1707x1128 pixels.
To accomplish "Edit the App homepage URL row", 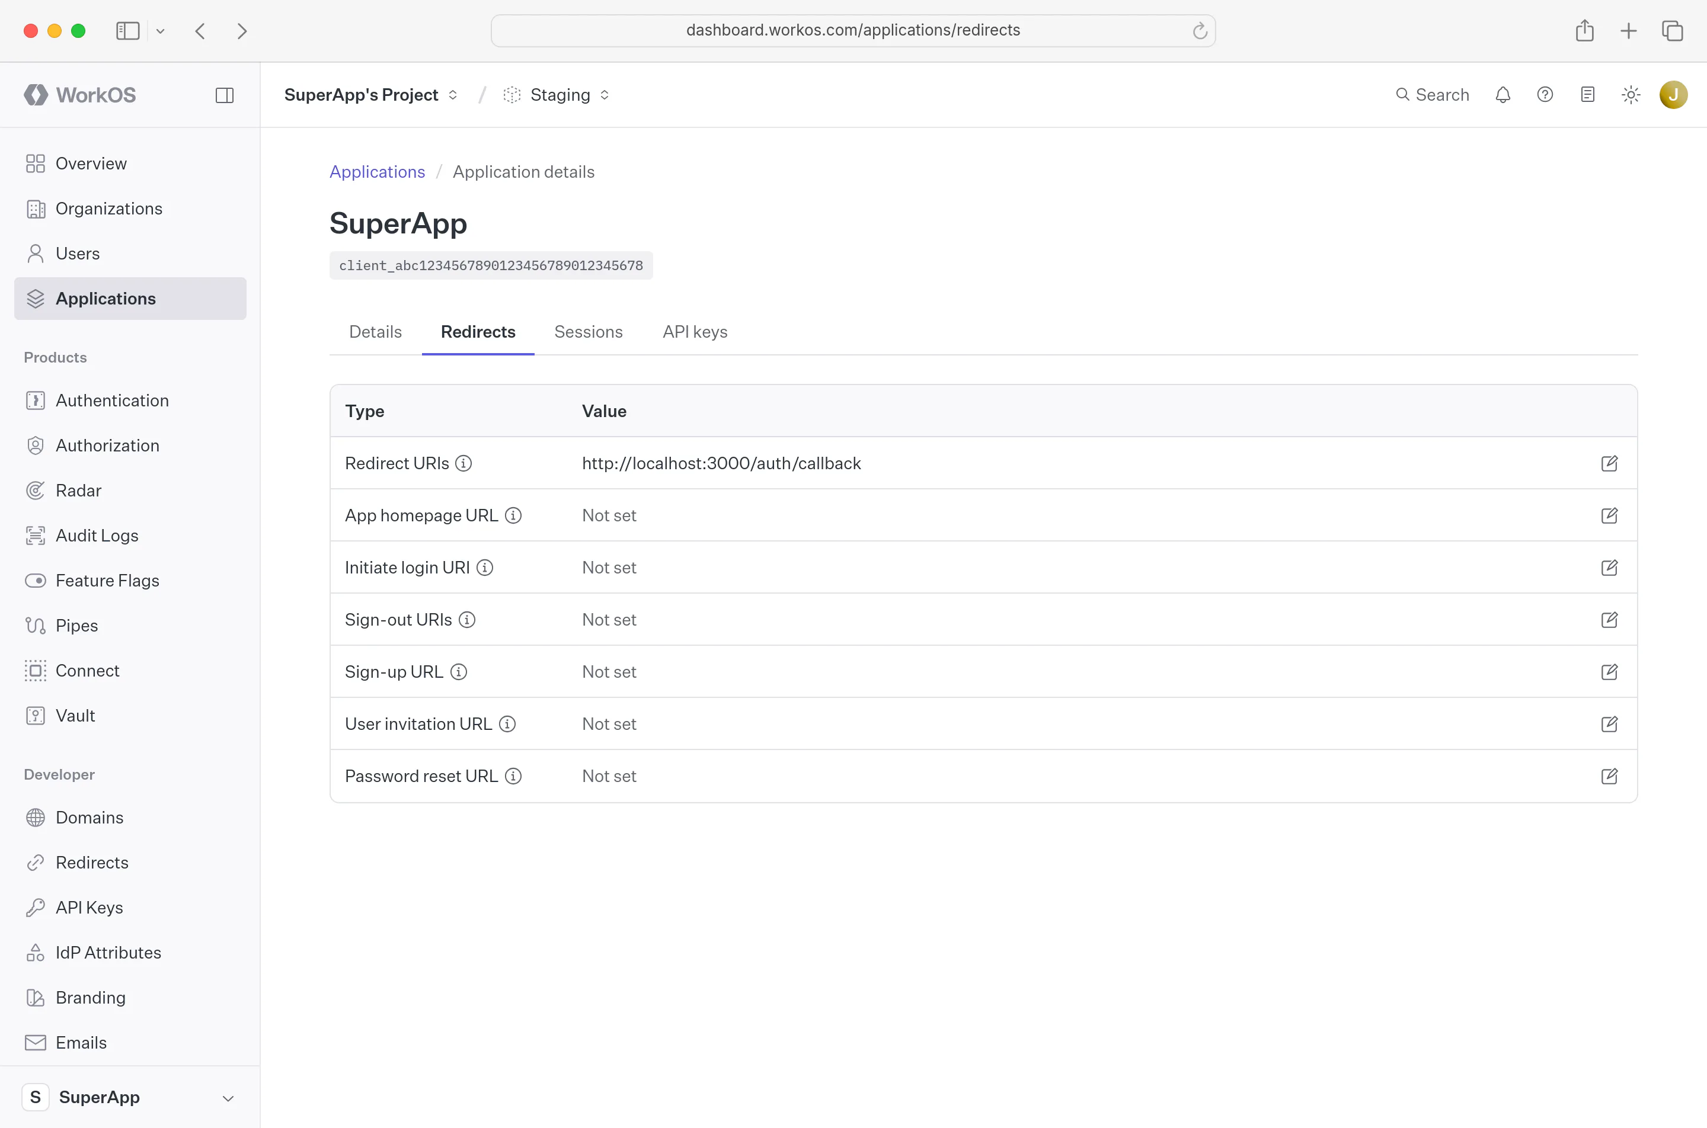I will pos(1609,515).
